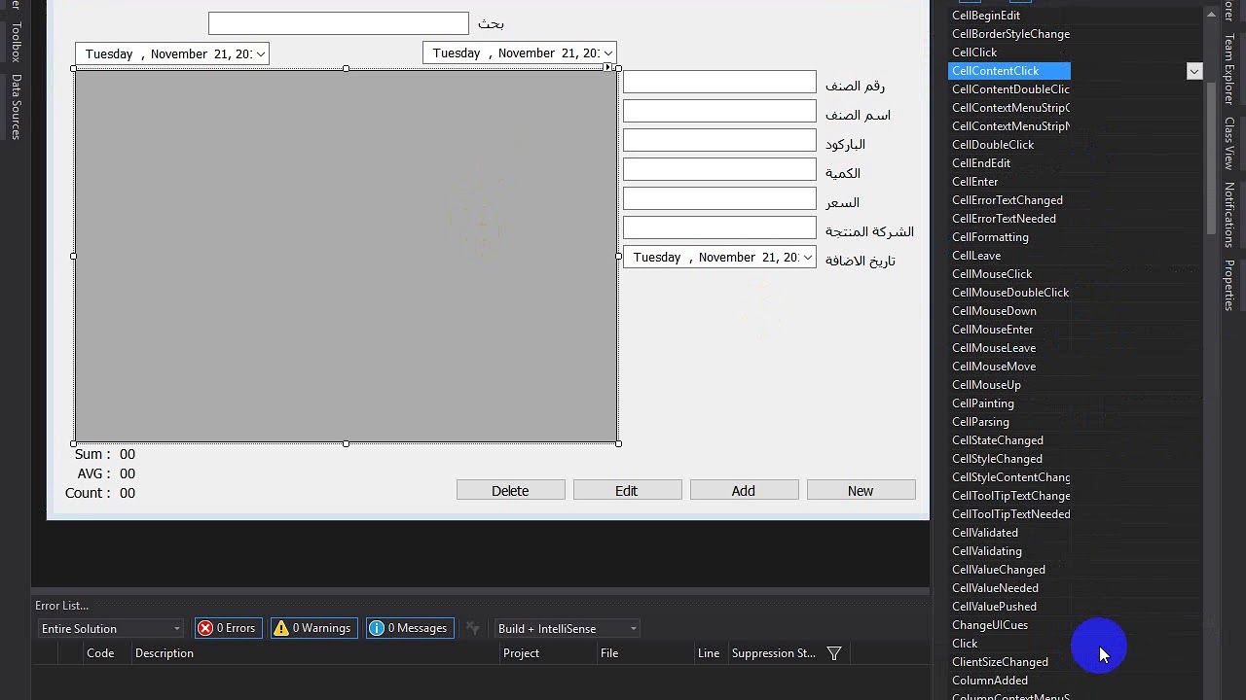Click the Count label on the form
The height and width of the screenshot is (700, 1246).
pos(88,493)
